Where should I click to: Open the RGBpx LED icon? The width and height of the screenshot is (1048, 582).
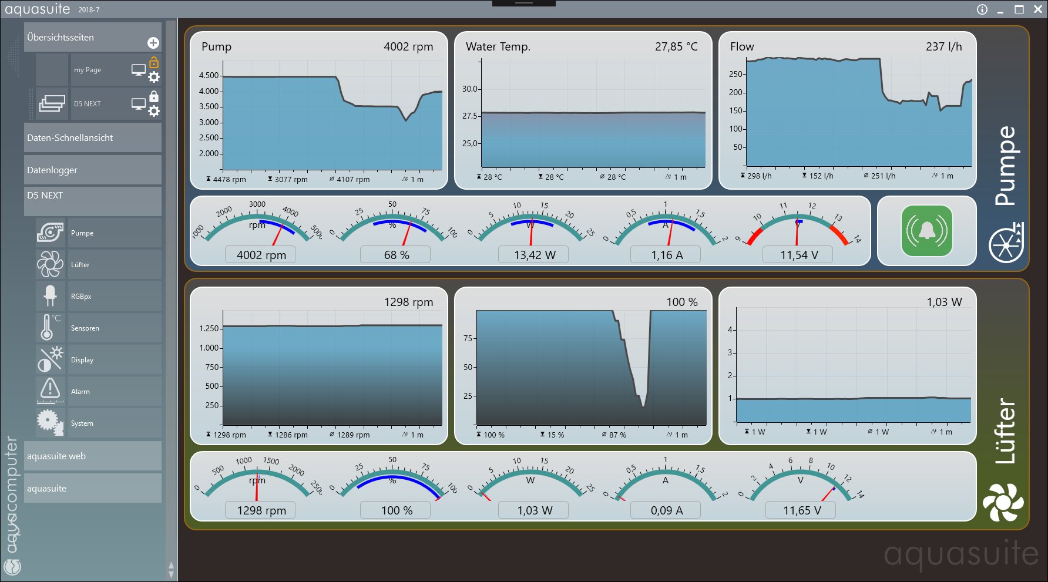tap(50, 296)
